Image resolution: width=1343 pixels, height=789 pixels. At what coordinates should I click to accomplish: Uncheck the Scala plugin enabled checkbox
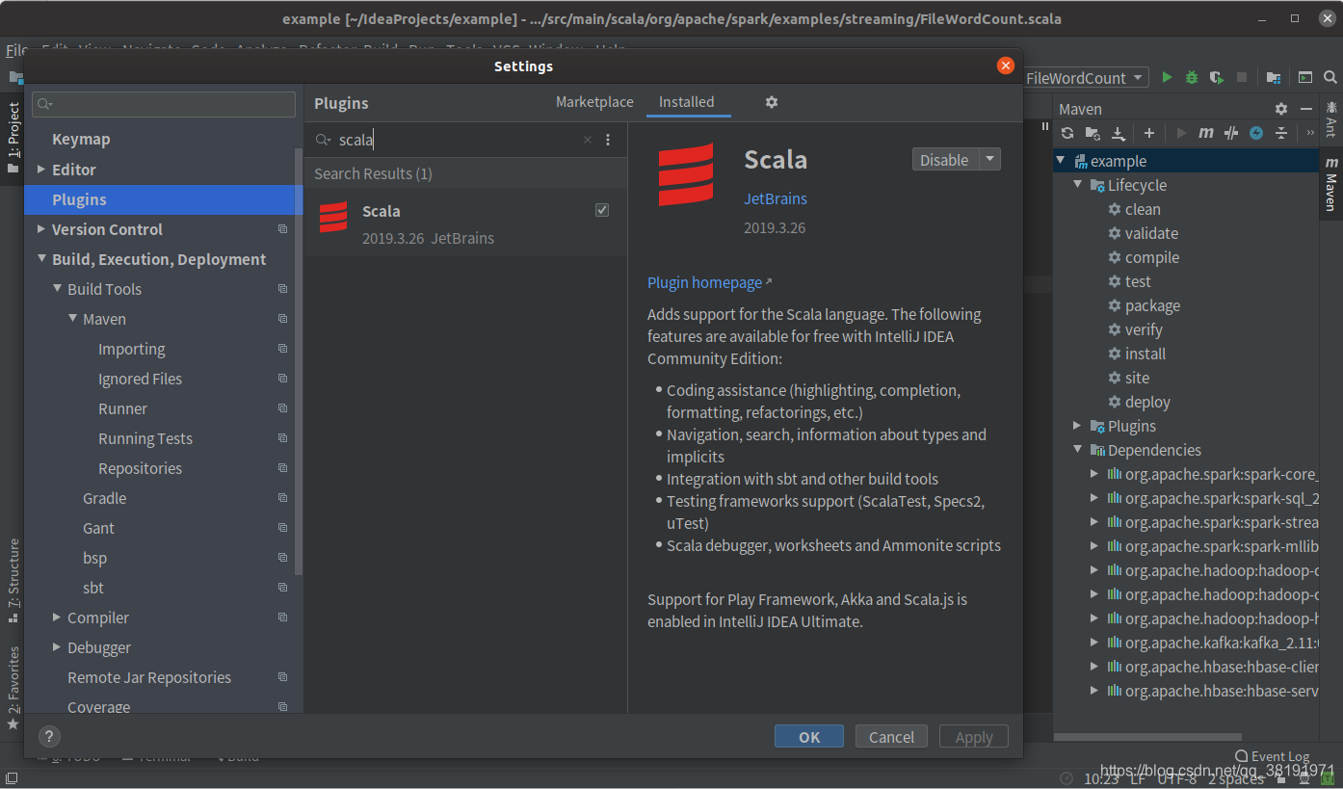tap(602, 210)
